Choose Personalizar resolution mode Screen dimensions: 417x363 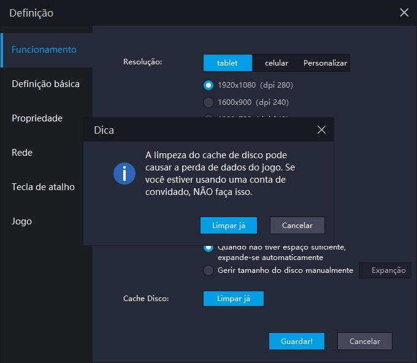(325, 63)
